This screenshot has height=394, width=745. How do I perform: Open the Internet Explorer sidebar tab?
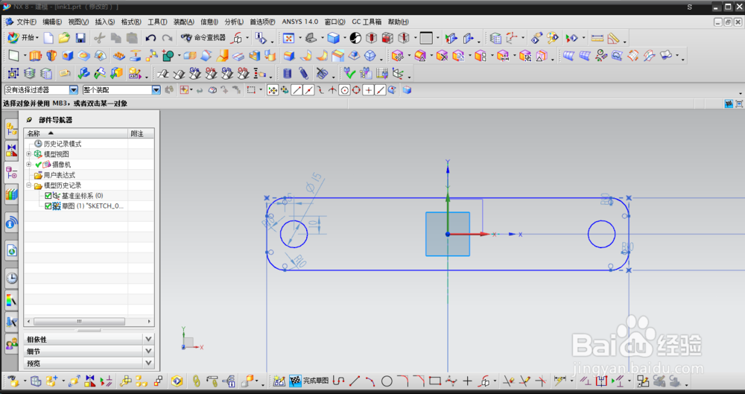pos(11,250)
